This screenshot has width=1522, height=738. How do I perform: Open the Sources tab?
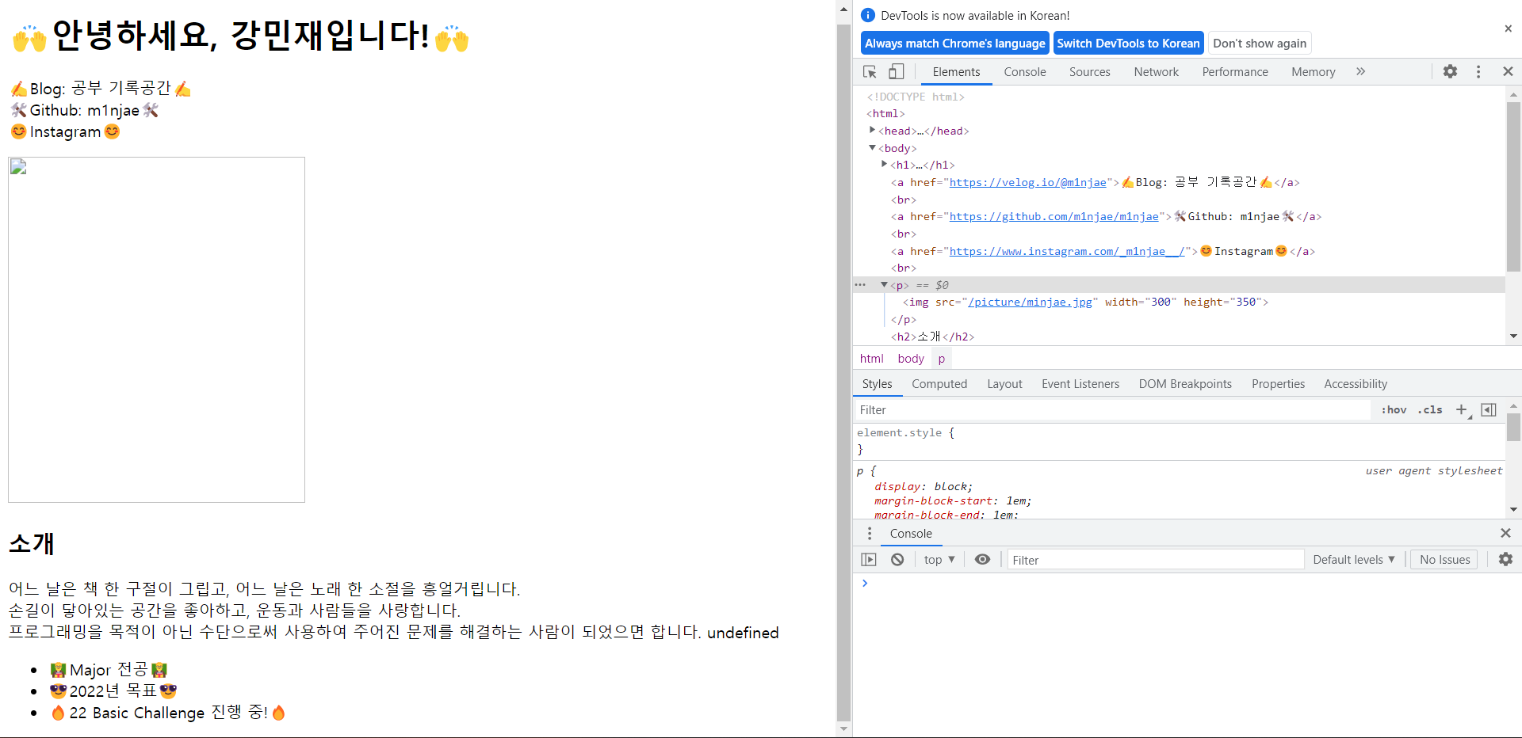click(x=1090, y=72)
